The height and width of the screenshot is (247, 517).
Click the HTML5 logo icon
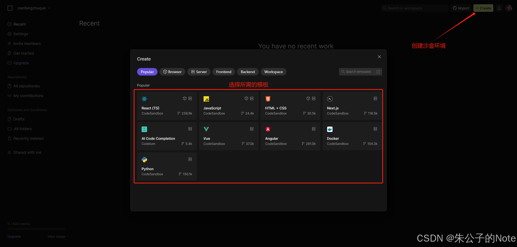point(268,99)
